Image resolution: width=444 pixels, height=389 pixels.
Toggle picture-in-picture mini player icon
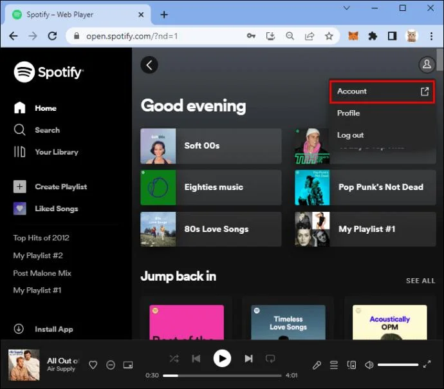tap(128, 365)
